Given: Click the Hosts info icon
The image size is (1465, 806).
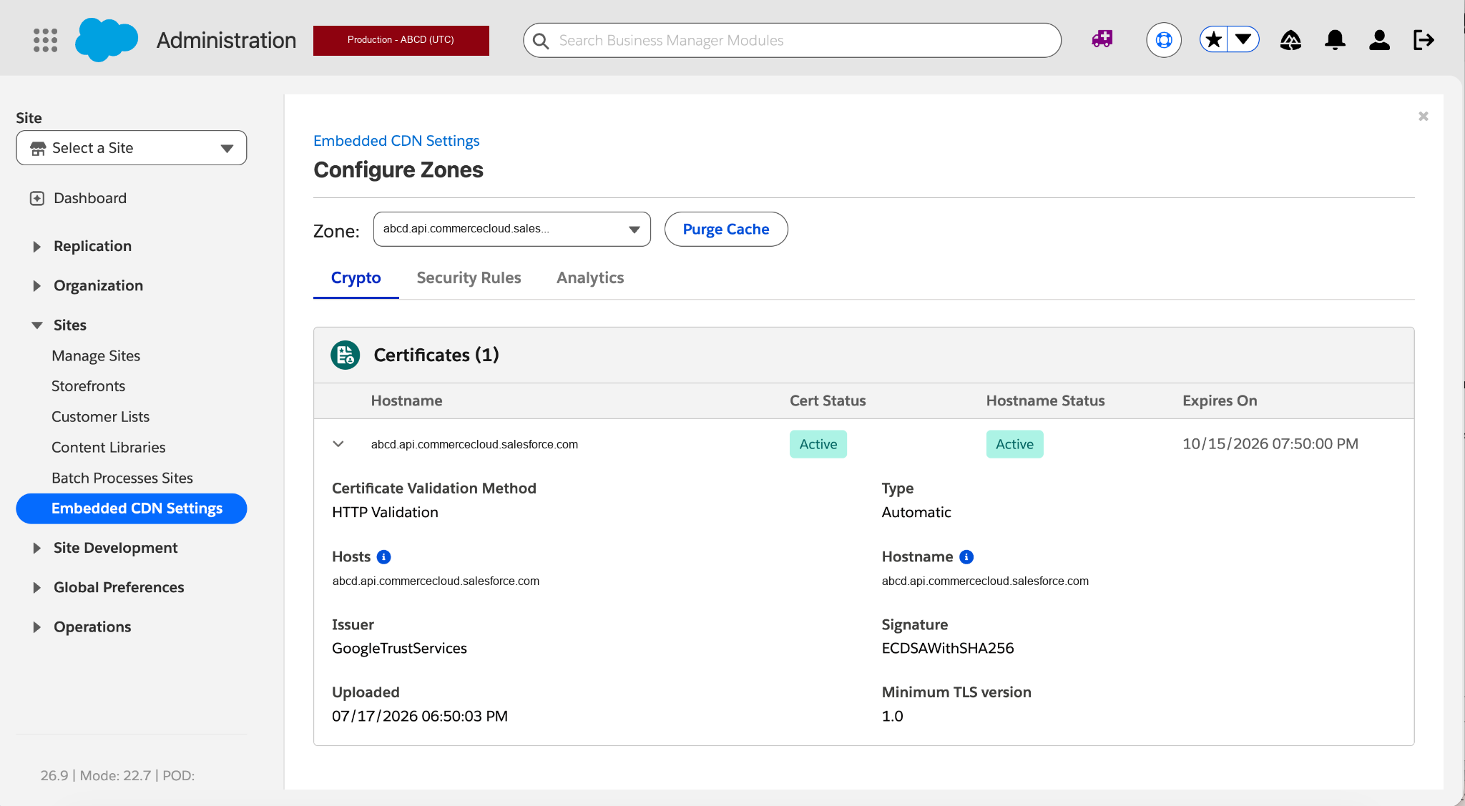Looking at the screenshot, I should [x=383, y=556].
